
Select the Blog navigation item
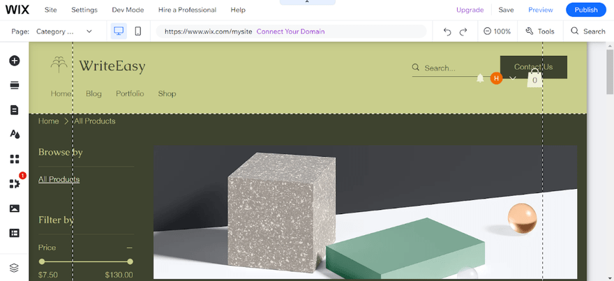[x=93, y=93]
